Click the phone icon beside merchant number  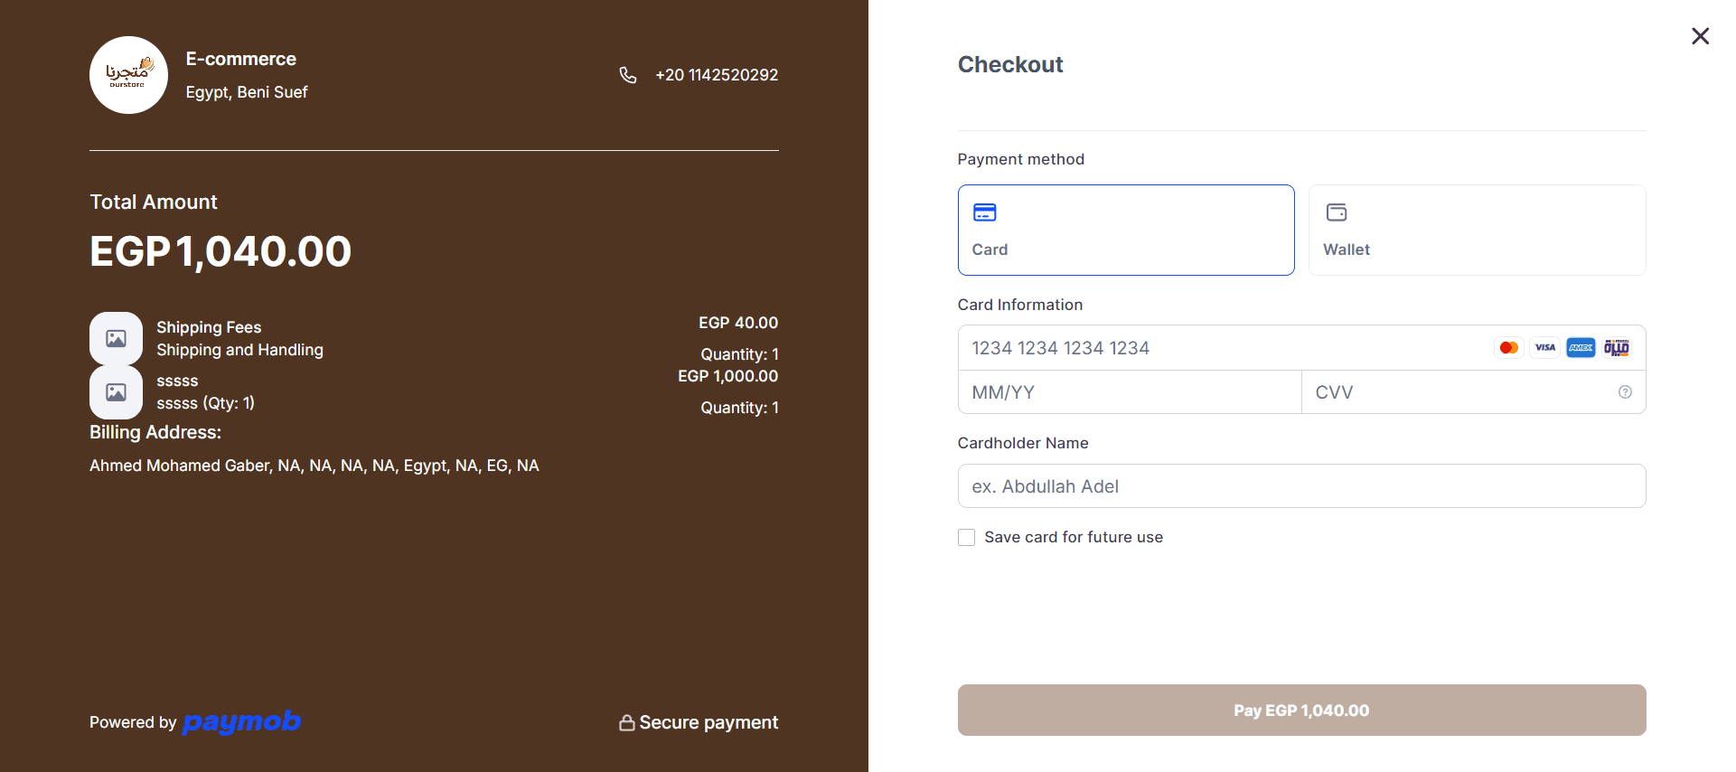(628, 75)
